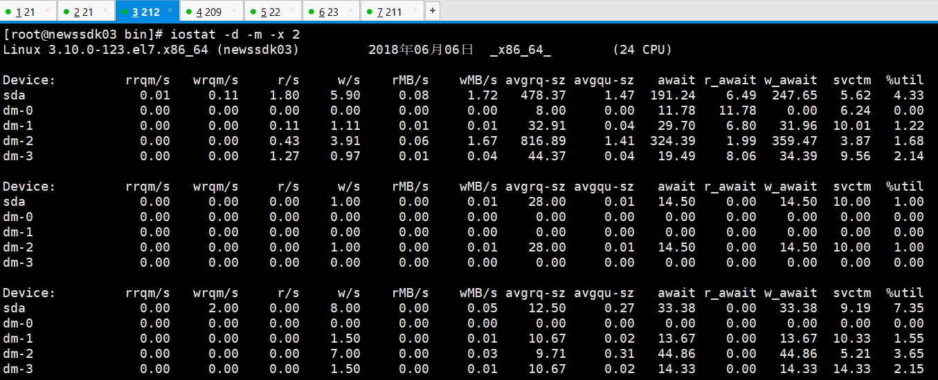Click the %util value "4.33"
938x380 pixels.
[x=909, y=95]
